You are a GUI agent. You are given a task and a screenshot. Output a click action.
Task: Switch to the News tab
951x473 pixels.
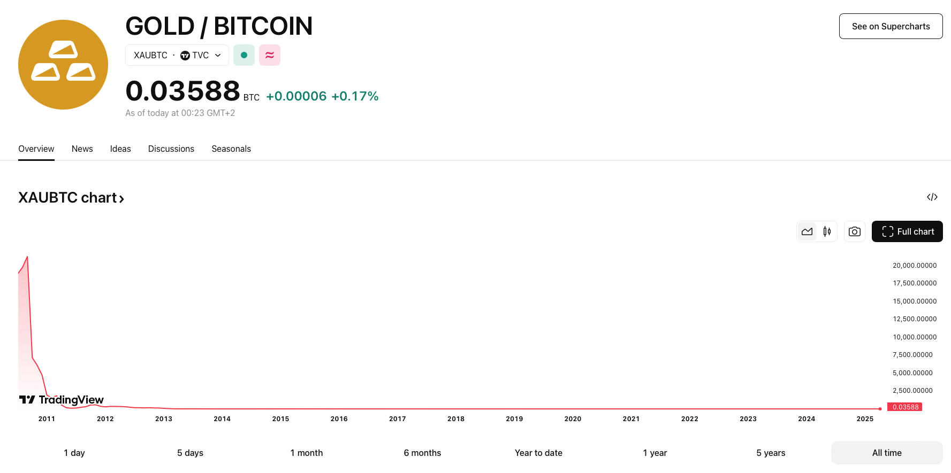[x=82, y=149]
